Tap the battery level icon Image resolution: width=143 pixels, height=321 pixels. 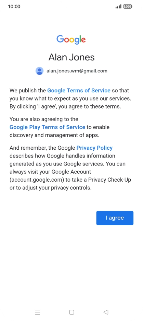[x=128, y=7]
